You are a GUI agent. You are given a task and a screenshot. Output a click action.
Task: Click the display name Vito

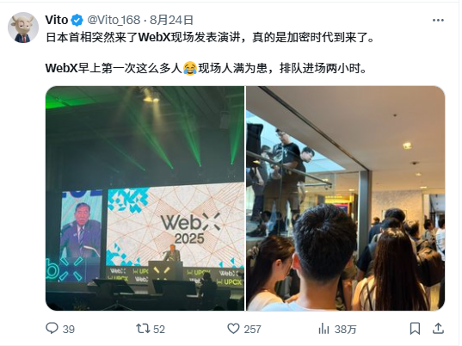(x=57, y=20)
